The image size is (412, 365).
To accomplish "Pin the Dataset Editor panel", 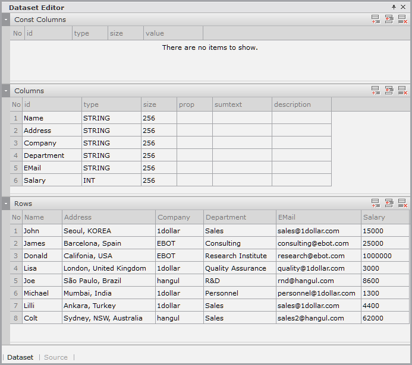I will pyautogui.click(x=394, y=7).
